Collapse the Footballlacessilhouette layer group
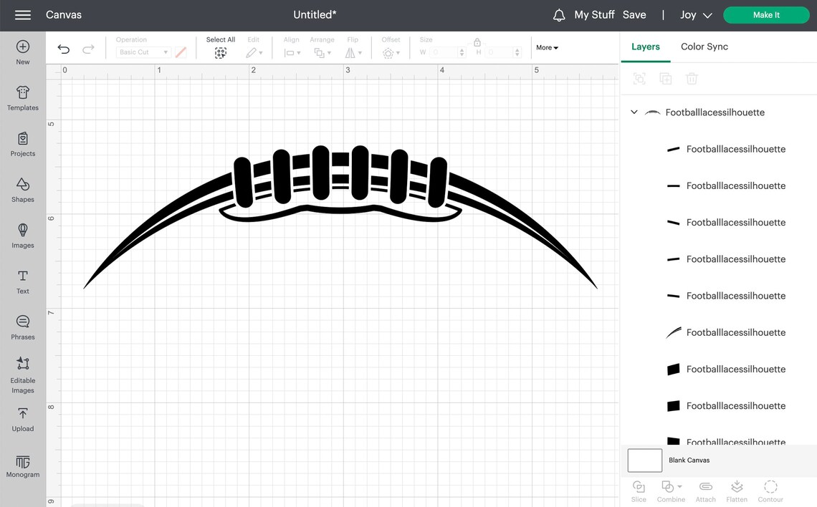Image resolution: width=817 pixels, height=507 pixels. [x=634, y=112]
